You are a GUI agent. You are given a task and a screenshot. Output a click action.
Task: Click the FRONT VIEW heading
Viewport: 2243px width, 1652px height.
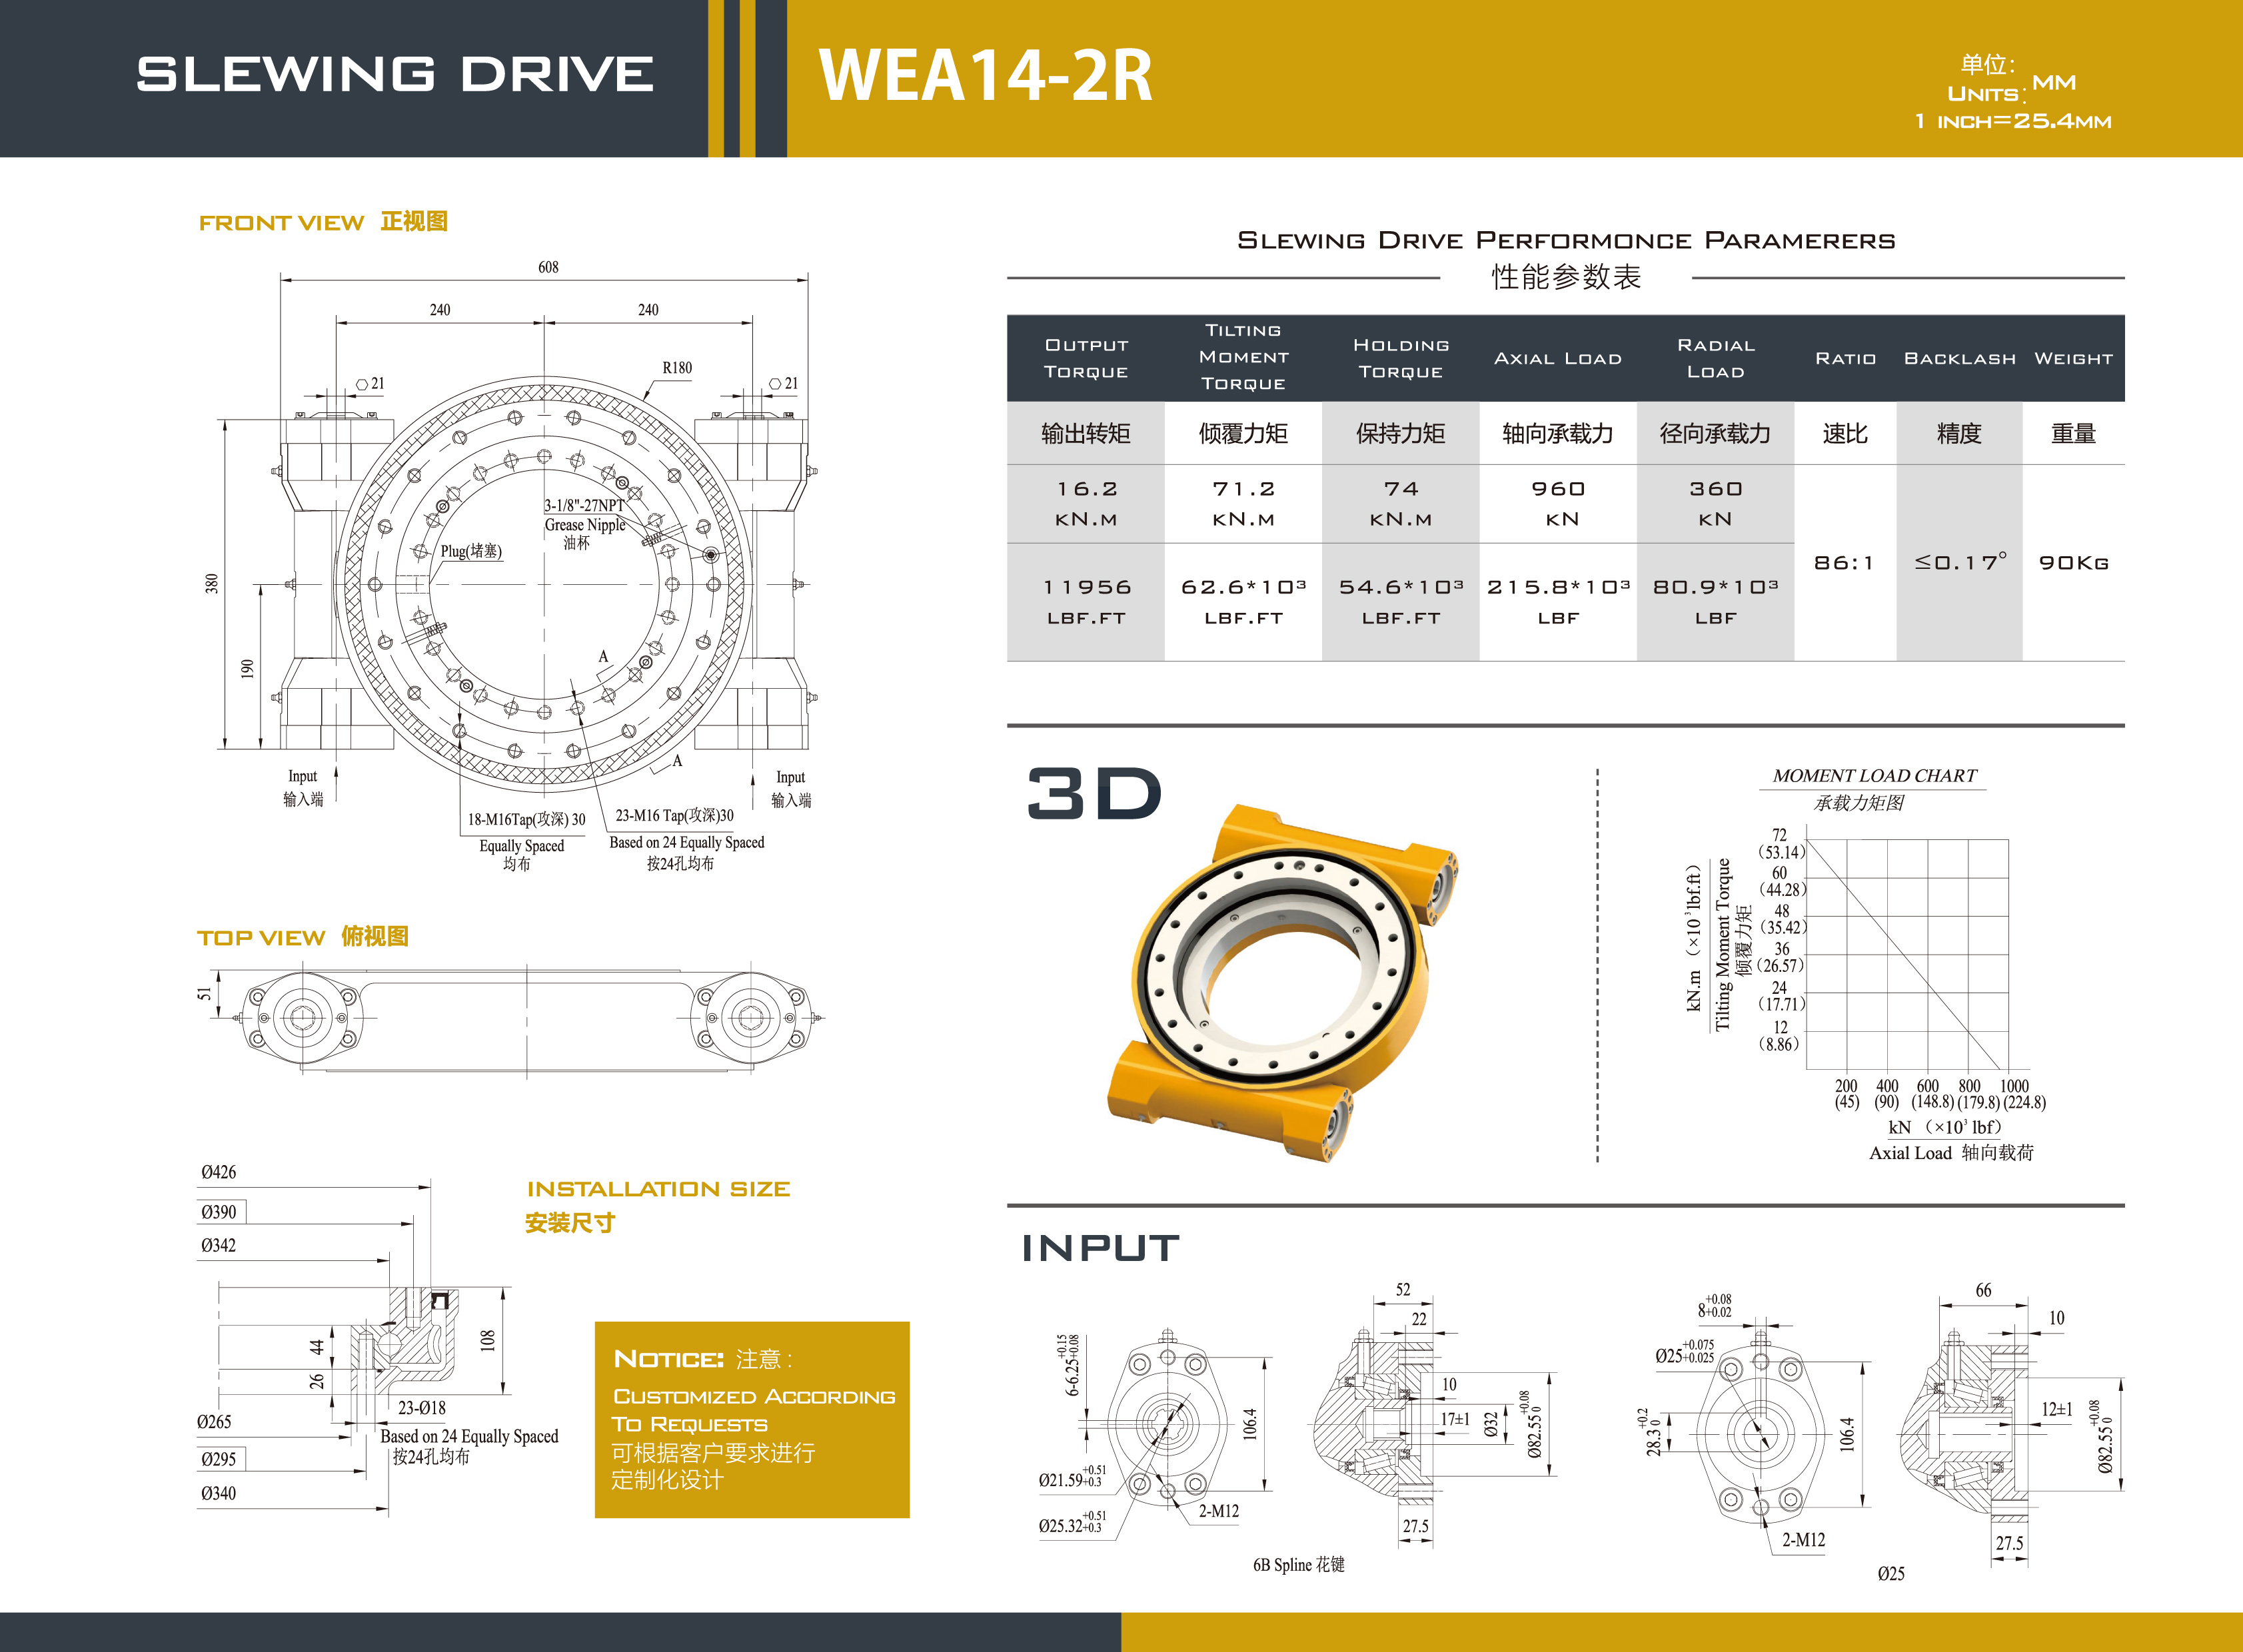click(281, 223)
